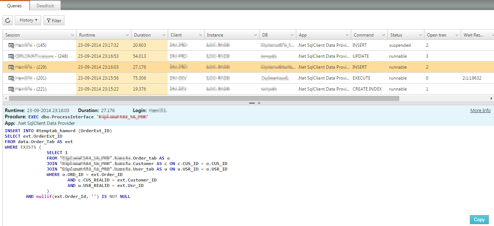This screenshot has width=494, height=226.
Task: Click session icon in row (145)
Action: pos(11,45)
